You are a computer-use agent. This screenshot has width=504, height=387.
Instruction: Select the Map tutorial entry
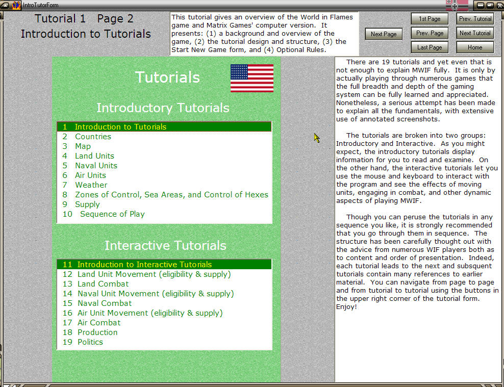click(83, 146)
